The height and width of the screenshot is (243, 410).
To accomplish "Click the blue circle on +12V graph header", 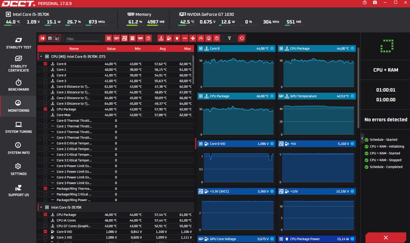I will point(352,191).
